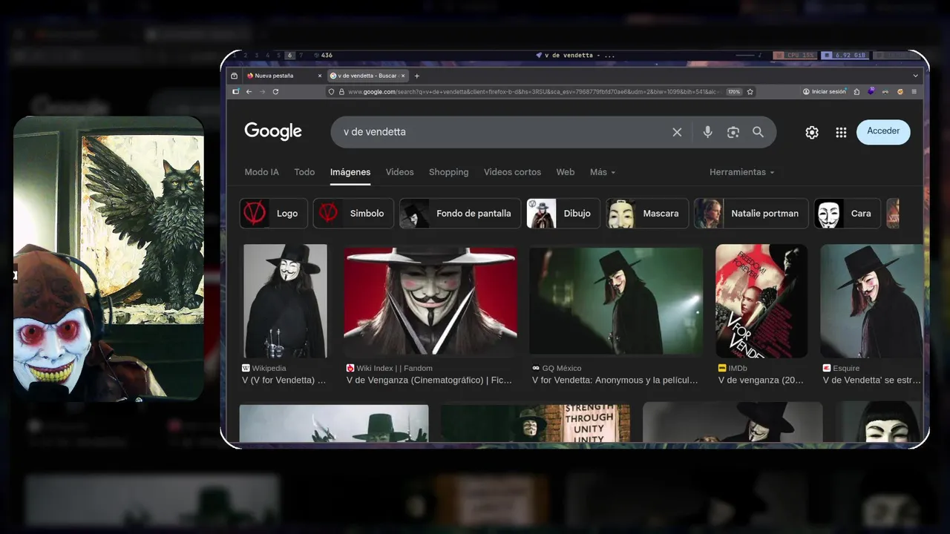The height and width of the screenshot is (534, 950).
Task: Click Iniciar sesión in Firefox toolbar
Action: point(825,92)
